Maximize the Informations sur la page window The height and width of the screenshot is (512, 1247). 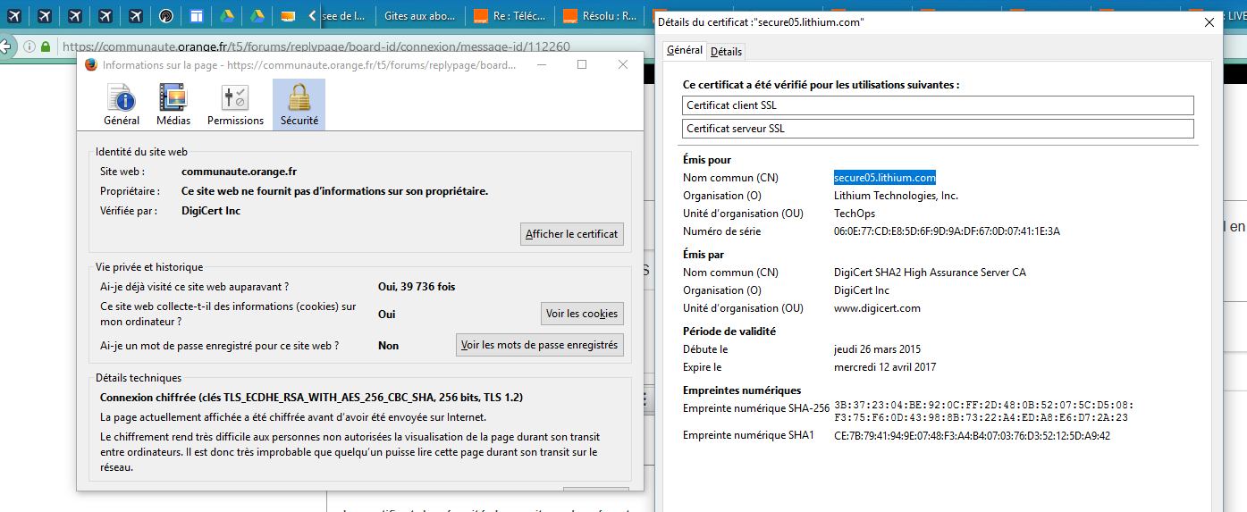coord(582,64)
